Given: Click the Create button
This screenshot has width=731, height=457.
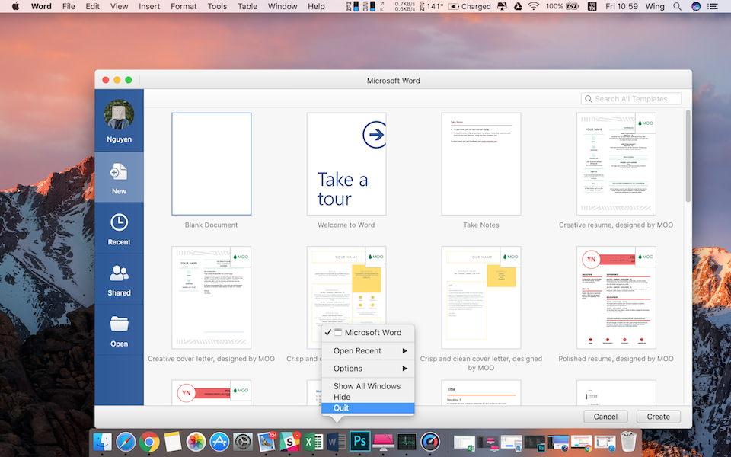Looking at the screenshot, I should 658,417.
